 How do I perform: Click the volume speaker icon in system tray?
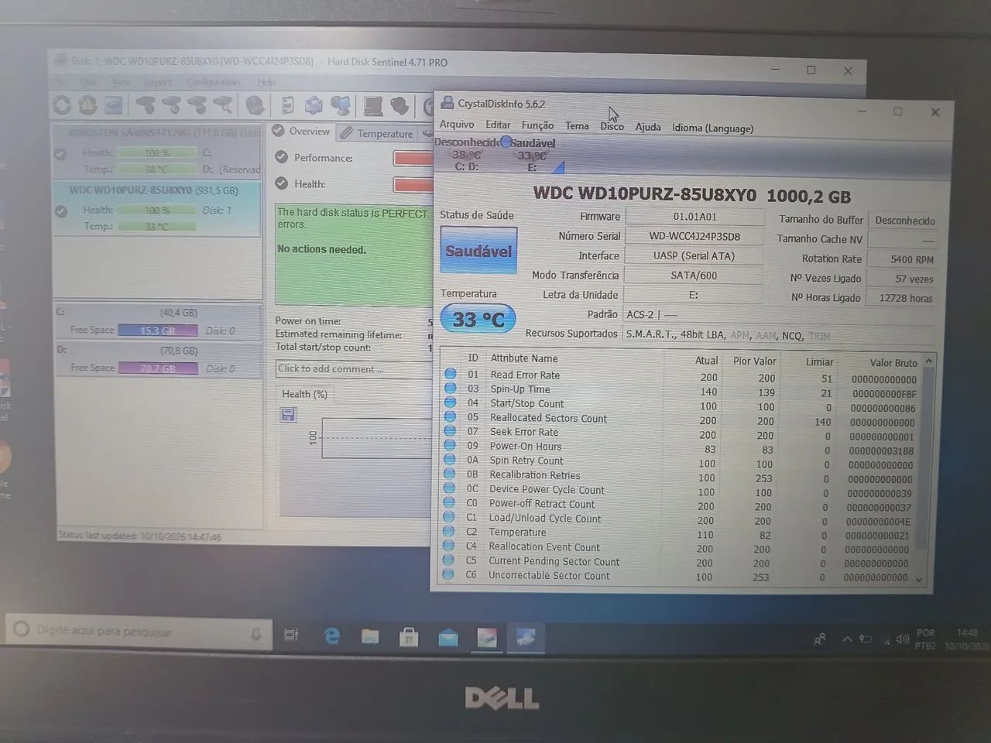tap(902, 639)
